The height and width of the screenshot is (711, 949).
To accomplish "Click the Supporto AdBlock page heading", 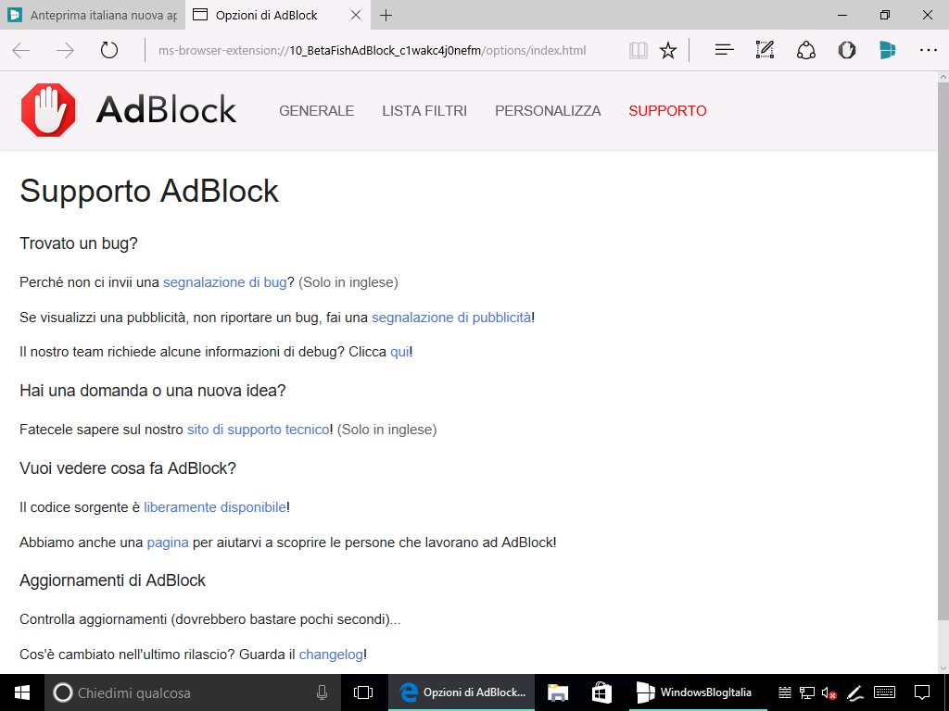I will click(149, 191).
